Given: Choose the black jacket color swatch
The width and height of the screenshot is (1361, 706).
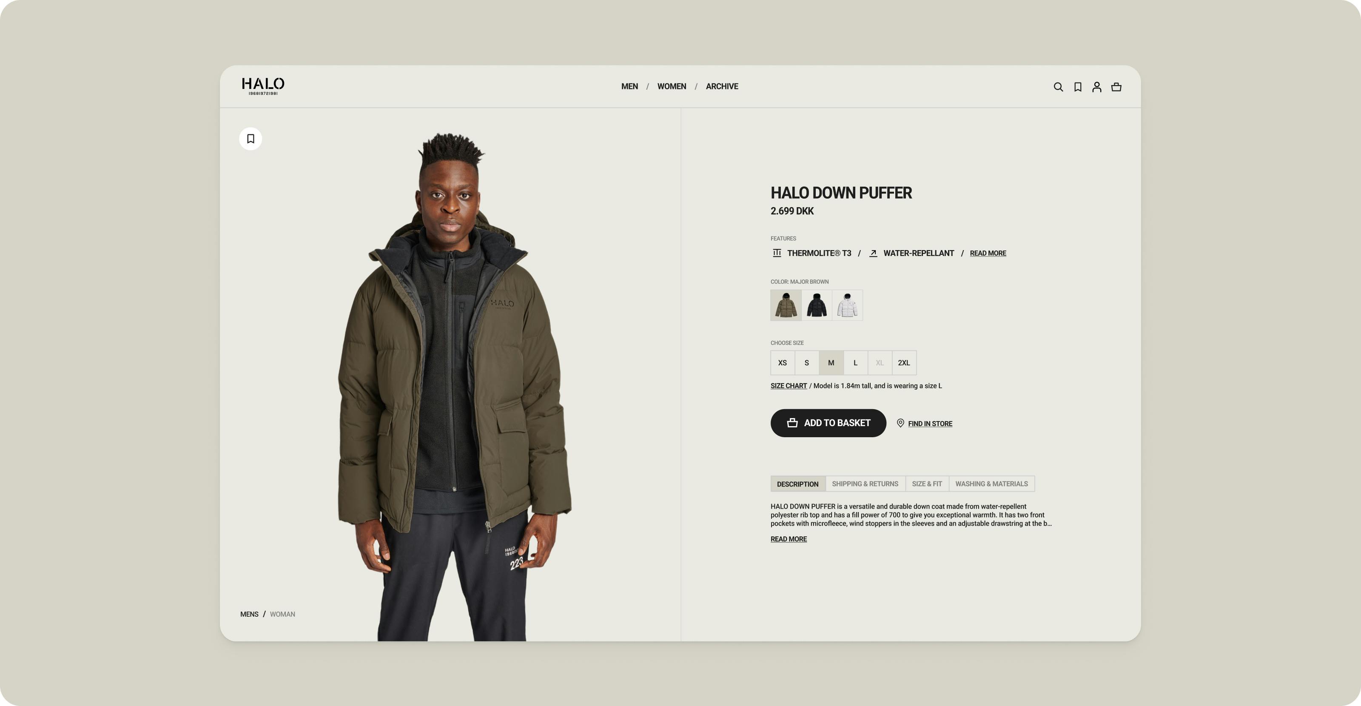Looking at the screenshot, I should tap(816, 305).
